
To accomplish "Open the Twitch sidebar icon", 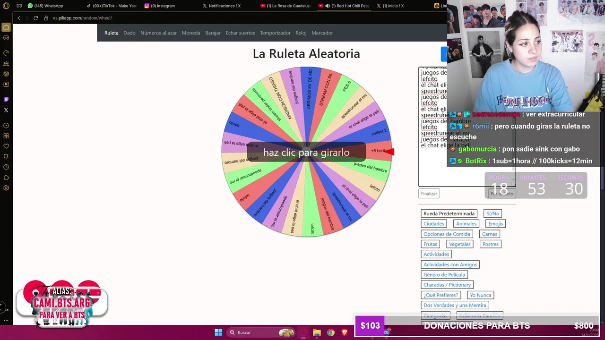I will pos(6,100).
